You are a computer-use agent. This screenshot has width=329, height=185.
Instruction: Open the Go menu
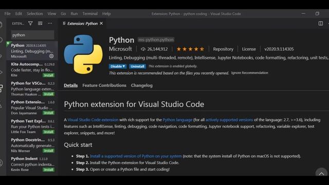click(x=63, y=14)
